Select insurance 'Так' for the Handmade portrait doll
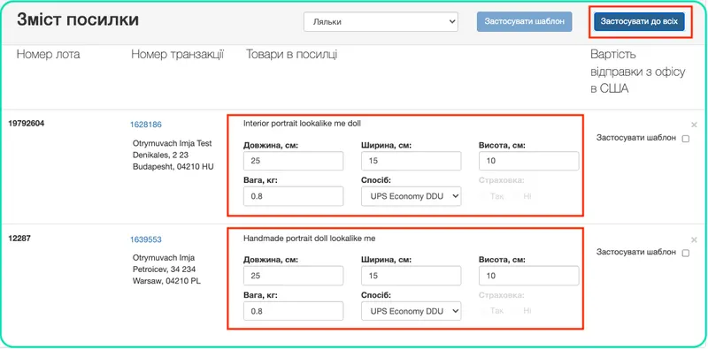 496,311
